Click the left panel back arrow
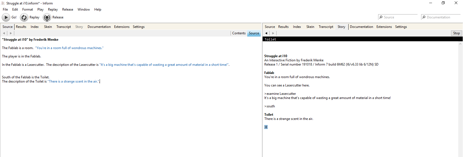This screenshot has width=463, height=157. tap(4, 33)
